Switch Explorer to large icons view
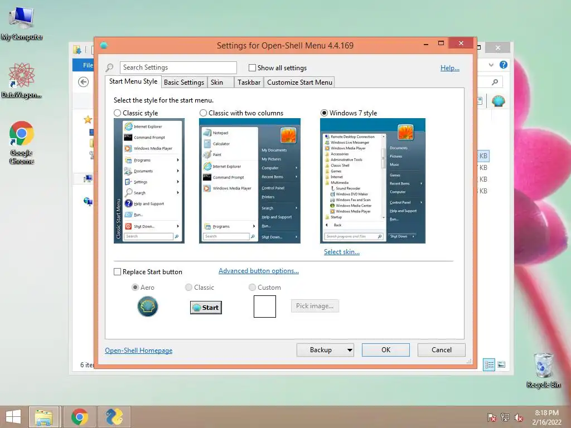571x428 pixels. coord(501,364)
